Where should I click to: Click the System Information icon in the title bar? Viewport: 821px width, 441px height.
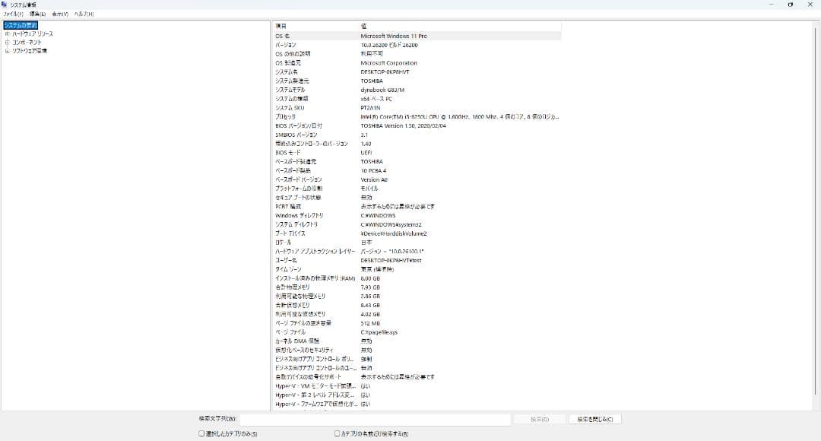coord(6,4)
